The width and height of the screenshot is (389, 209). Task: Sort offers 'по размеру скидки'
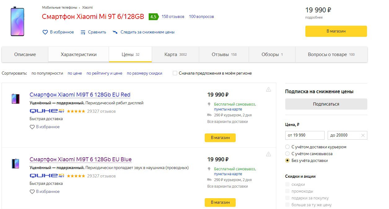(145, 73)
